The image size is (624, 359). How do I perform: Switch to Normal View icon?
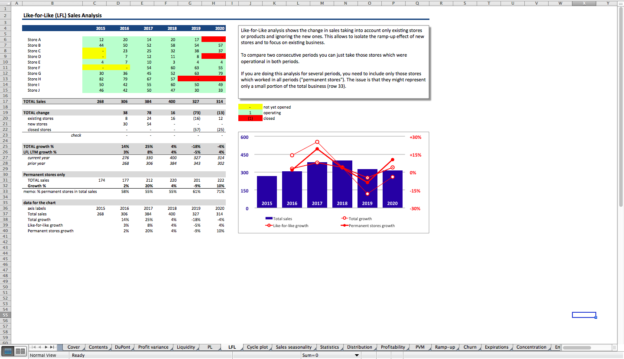8,351
